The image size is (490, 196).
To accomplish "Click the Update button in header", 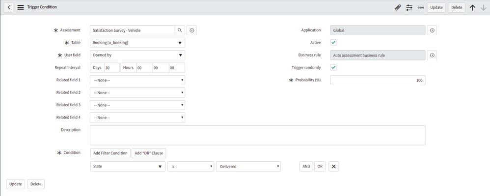I will coord(436,7).
